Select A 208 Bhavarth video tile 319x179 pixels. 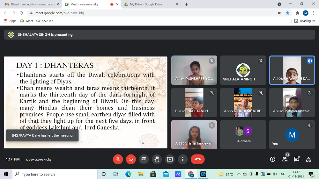[292, 70]
